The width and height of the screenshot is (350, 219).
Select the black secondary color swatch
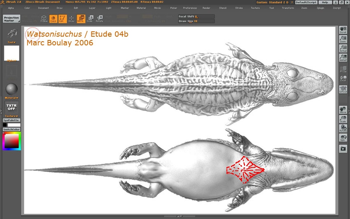5,125
